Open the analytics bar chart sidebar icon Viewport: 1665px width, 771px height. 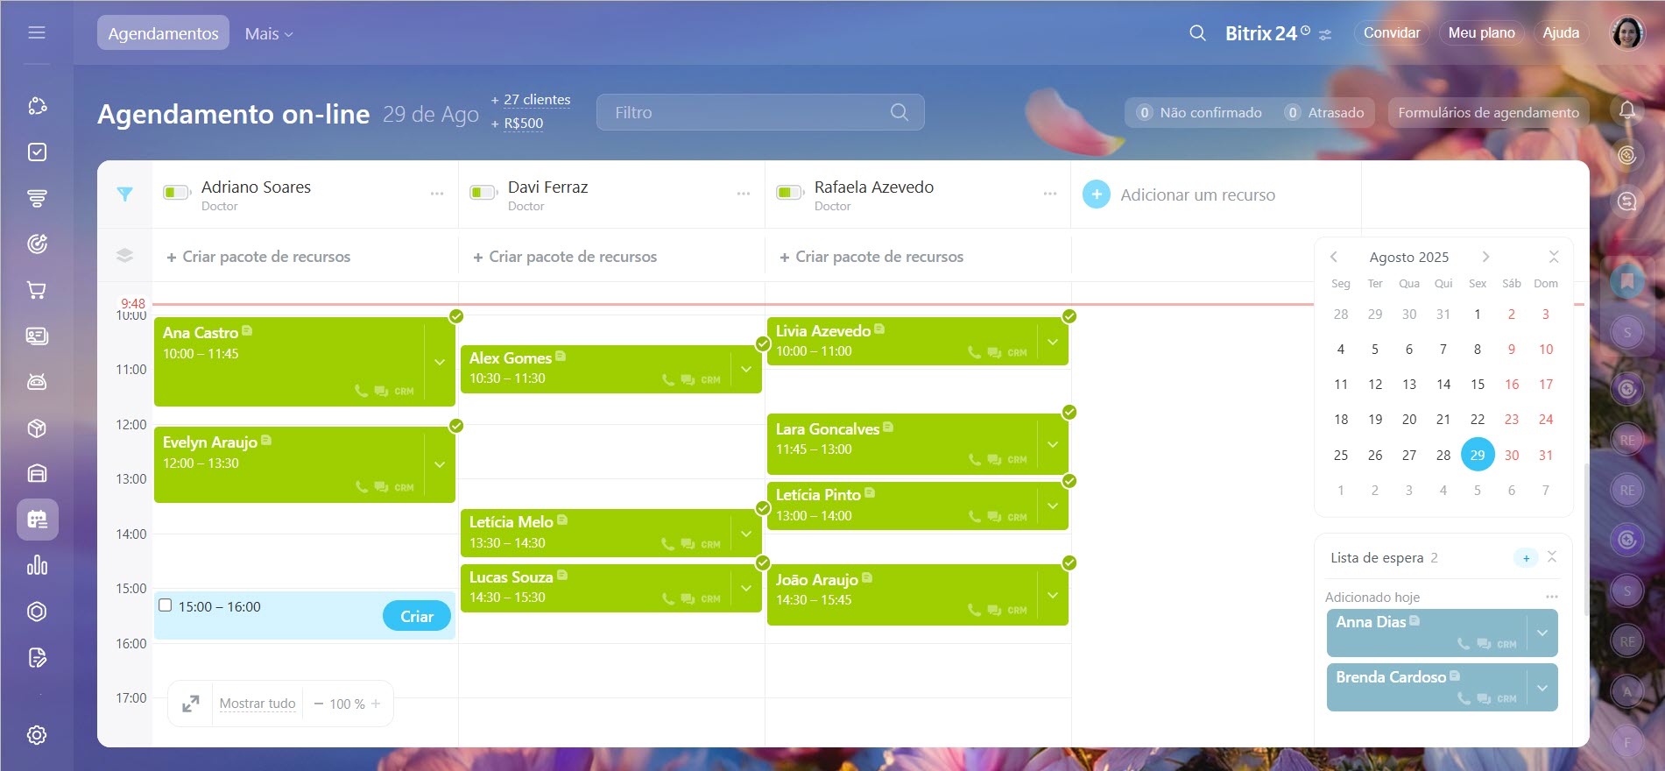[37, 565]
